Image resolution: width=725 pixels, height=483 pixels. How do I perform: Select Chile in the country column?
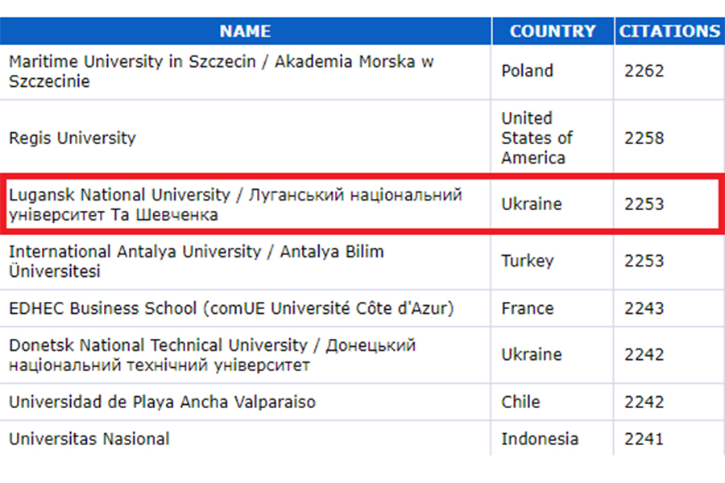click(x=520, y=402)
